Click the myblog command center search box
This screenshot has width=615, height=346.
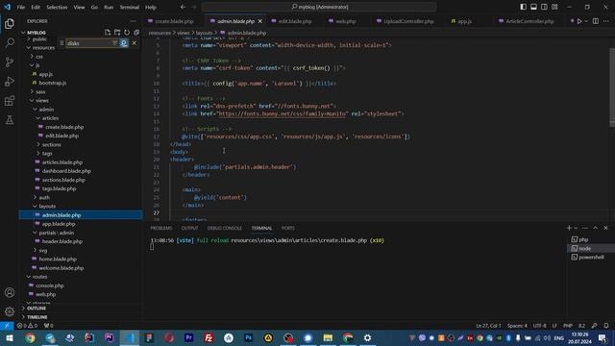pyautogui.click(x=319, y=7)
